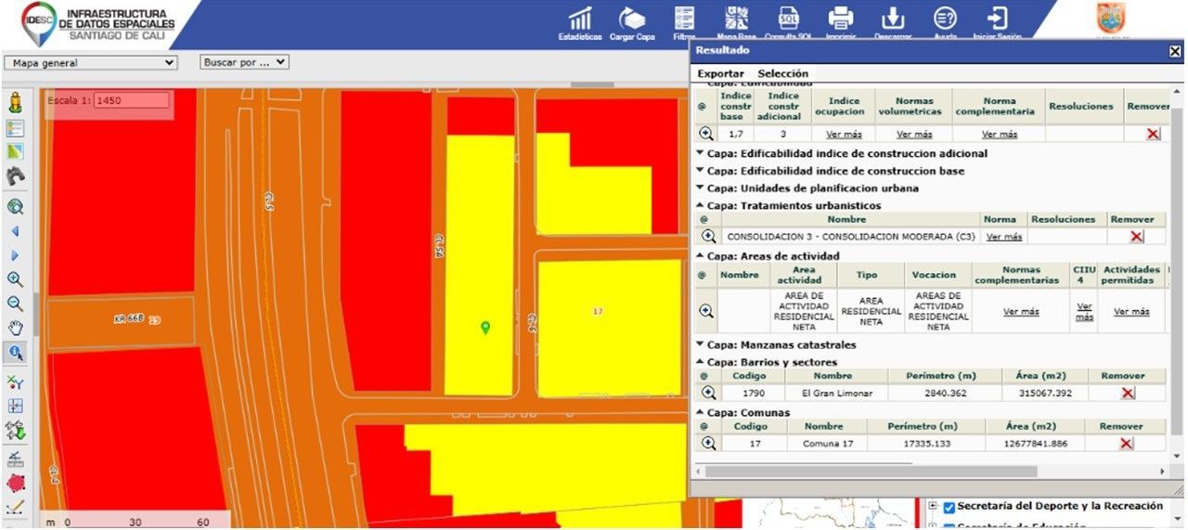Select the pan hand tool

pos(15,328)
